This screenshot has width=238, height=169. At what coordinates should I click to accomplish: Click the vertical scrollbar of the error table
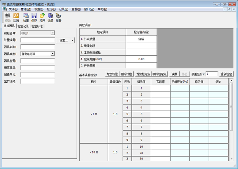point(231,119)
